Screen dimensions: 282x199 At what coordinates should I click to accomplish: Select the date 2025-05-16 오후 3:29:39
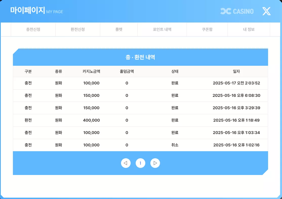click(x=236, y=108)
